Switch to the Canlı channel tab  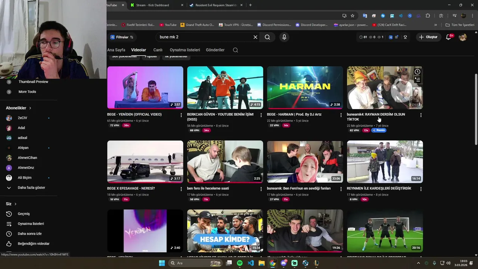coord(158,50)
